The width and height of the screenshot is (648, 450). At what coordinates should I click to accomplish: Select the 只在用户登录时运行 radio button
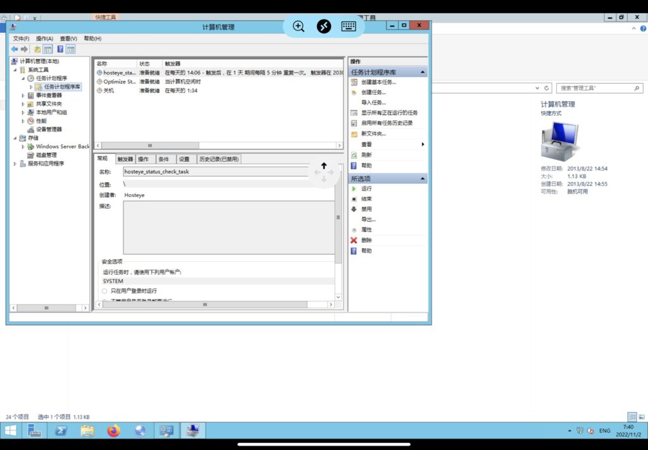pyautogui.click(x=104, y=291)
